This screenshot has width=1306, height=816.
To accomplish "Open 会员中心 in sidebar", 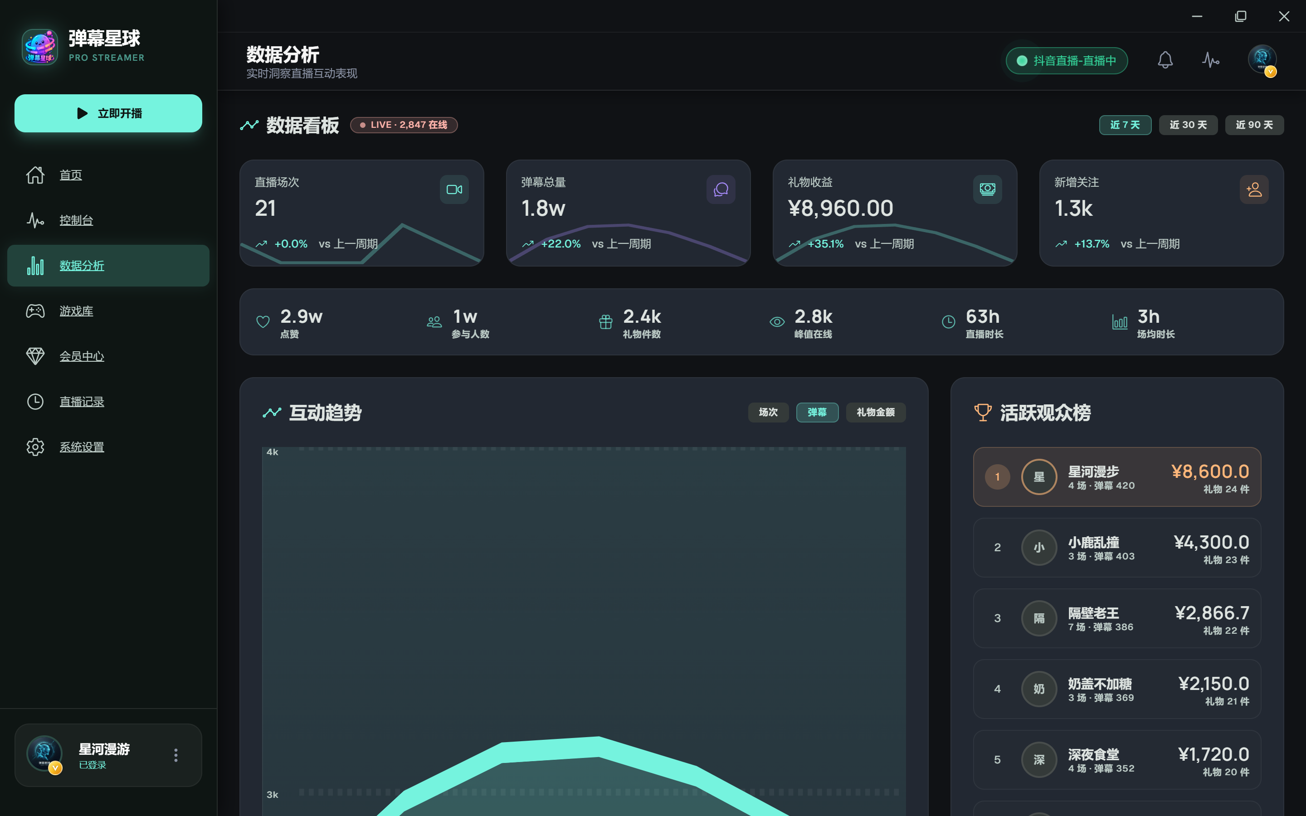I will pyautogui.click(x=108, y=356).
